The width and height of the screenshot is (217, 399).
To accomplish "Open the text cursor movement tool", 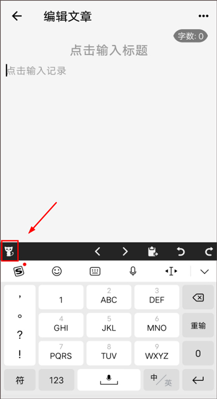I will 171,272.
